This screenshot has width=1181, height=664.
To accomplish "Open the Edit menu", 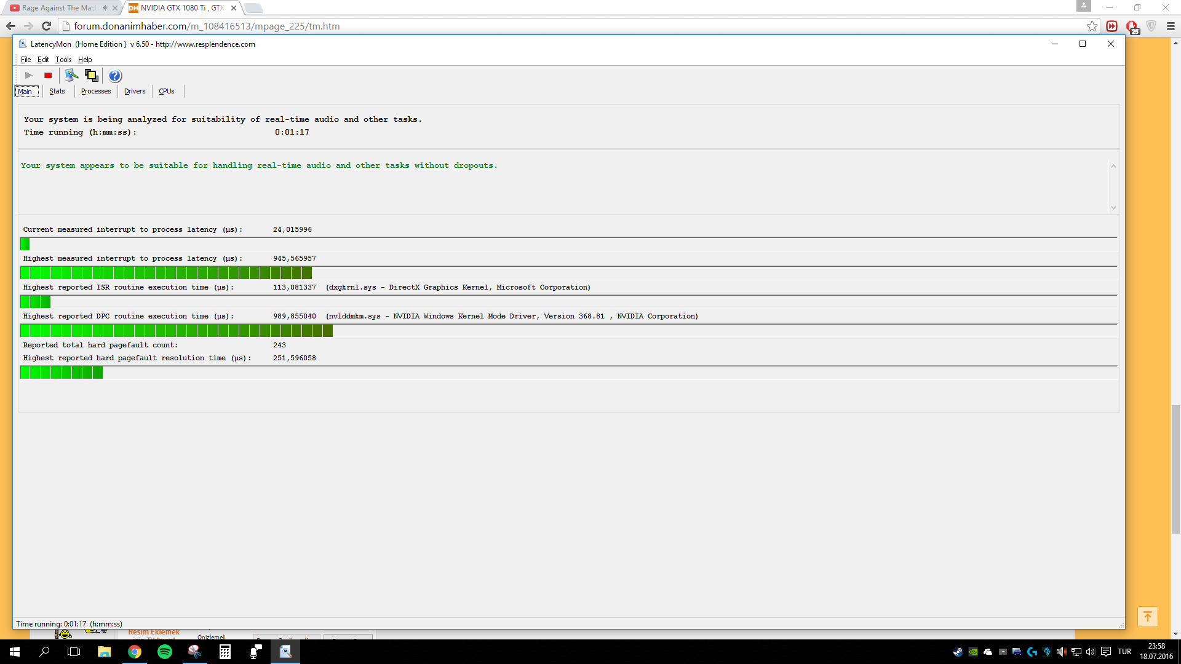I will tap(43, 60).
